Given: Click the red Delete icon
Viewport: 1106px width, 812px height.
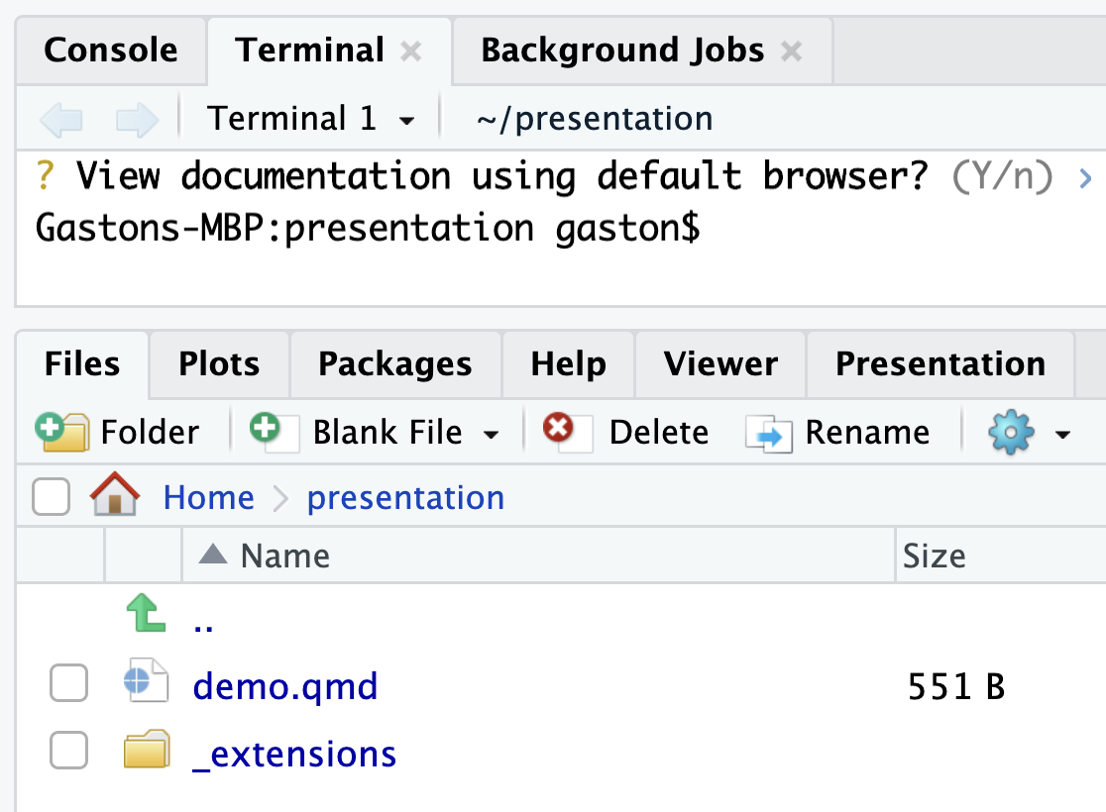Looking at the screenshot, I should (567, 432).
